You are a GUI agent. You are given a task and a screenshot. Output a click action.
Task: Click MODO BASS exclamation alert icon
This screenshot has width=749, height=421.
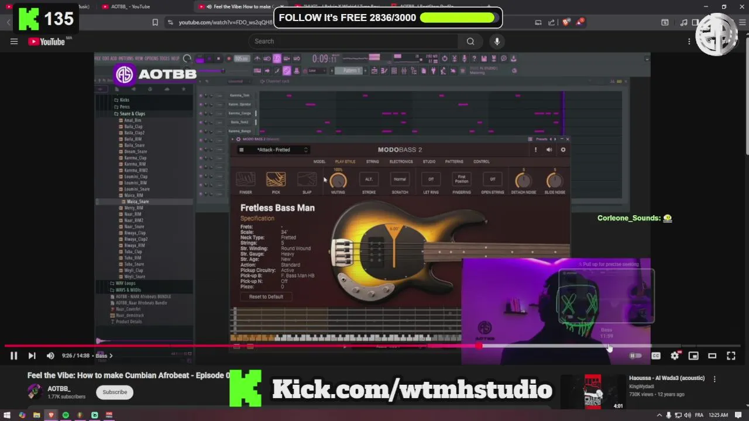[535, 150]
